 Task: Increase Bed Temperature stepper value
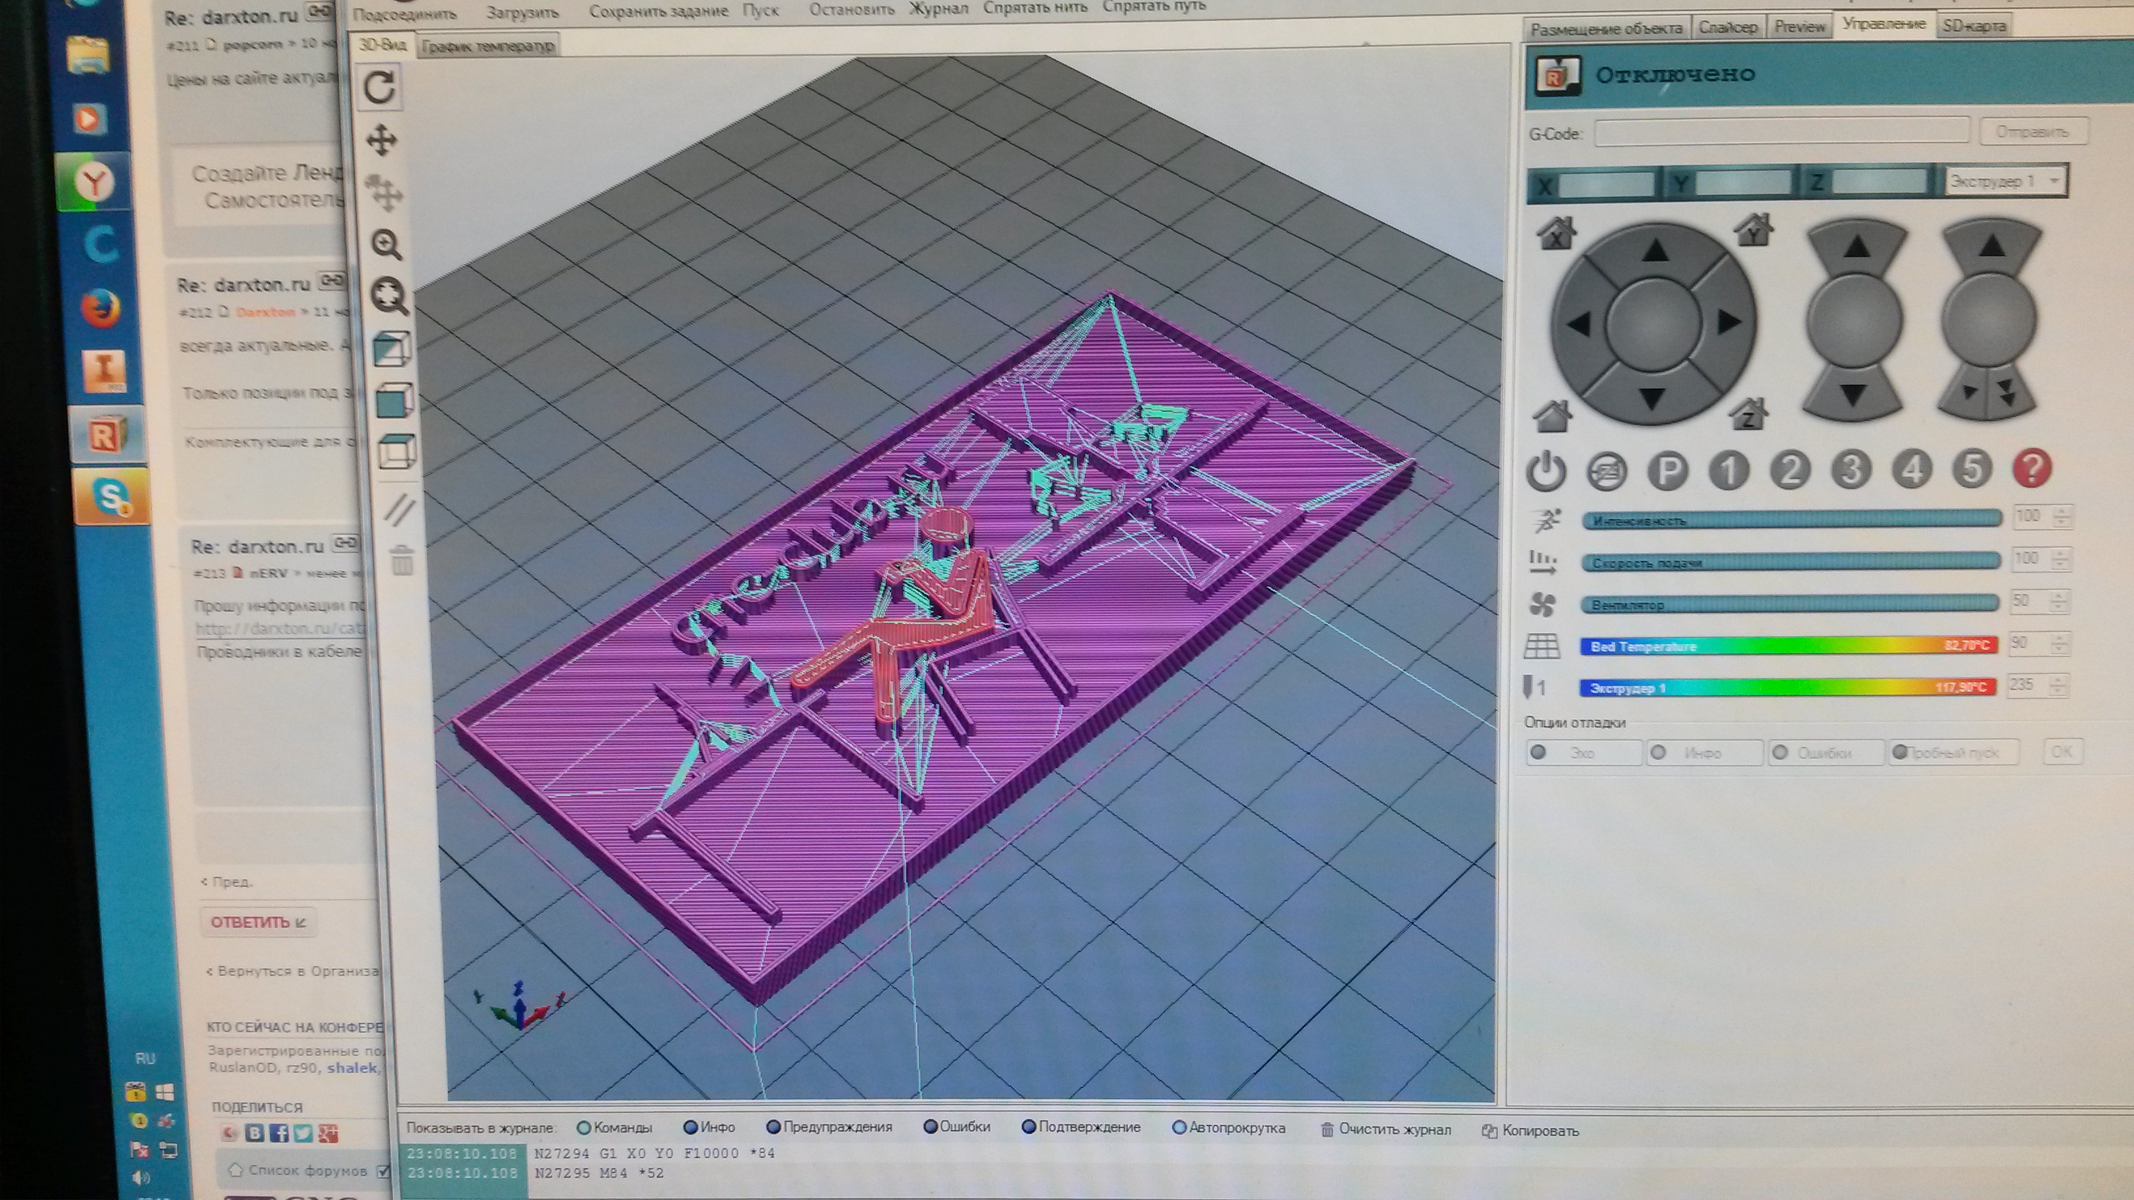pyautogui.click(x=2059, y=638)
